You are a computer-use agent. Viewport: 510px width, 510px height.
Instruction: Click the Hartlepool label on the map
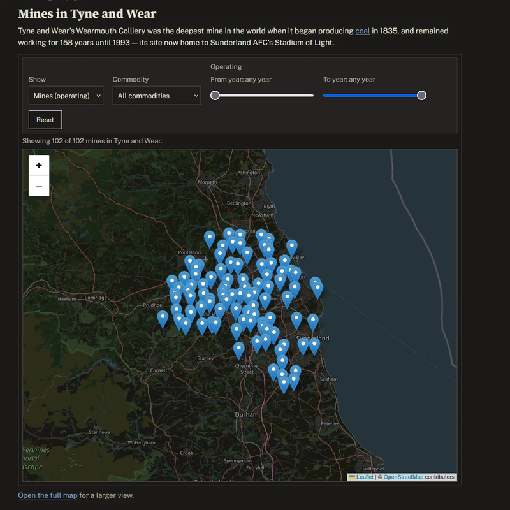tap(372, 469)
